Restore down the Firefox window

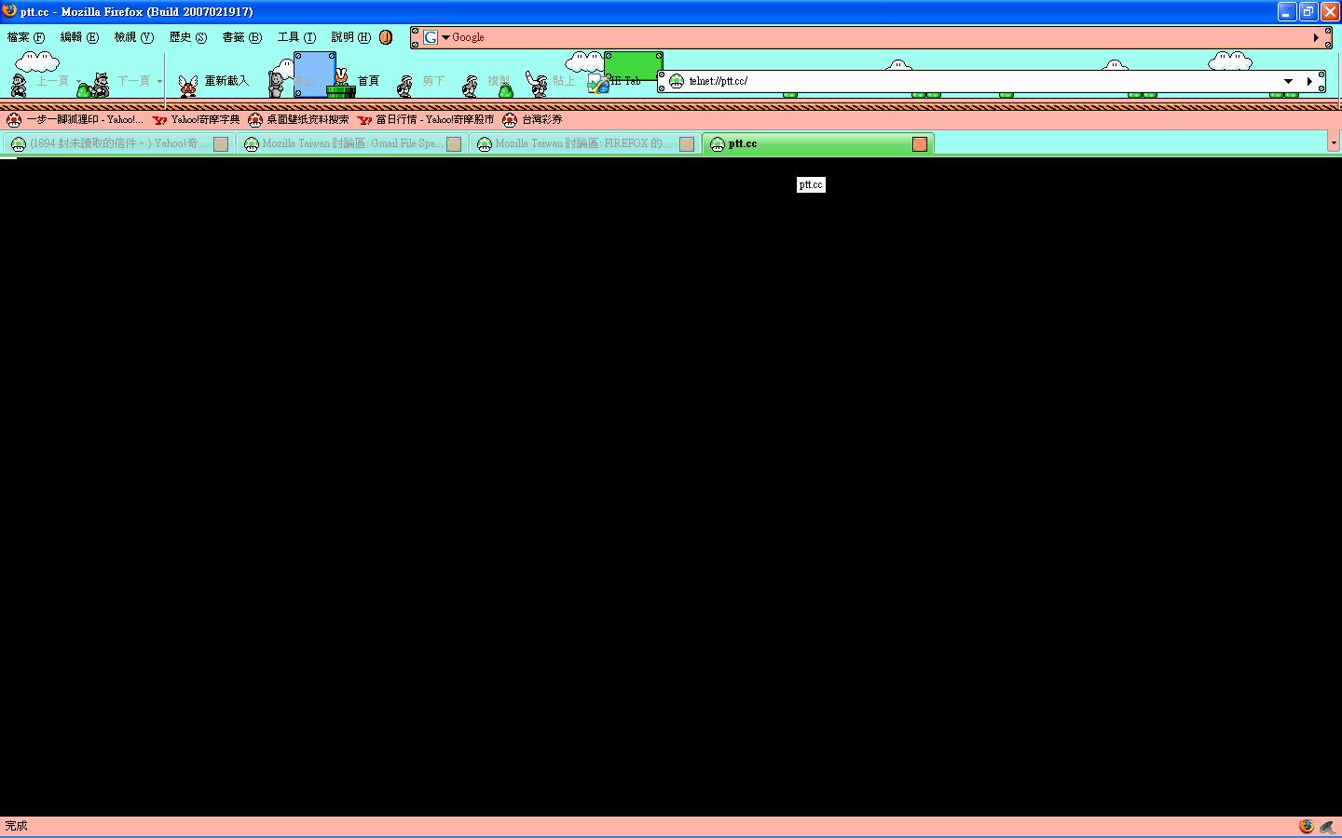point(1308,11)
